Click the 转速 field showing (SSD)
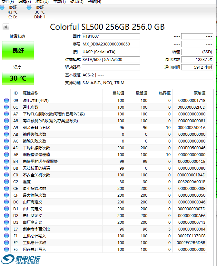 [x=197, y=52]
